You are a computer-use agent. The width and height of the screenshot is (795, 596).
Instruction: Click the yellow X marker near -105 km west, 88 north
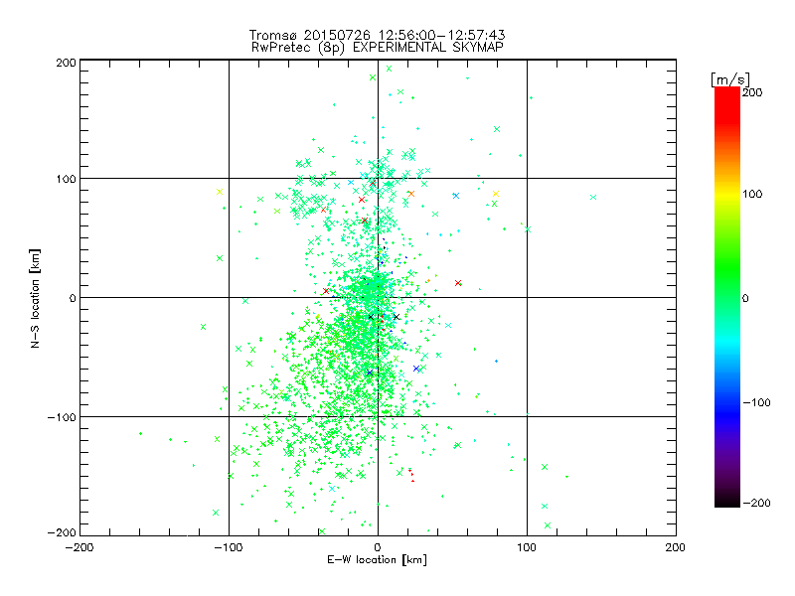(x=220, y=192)
